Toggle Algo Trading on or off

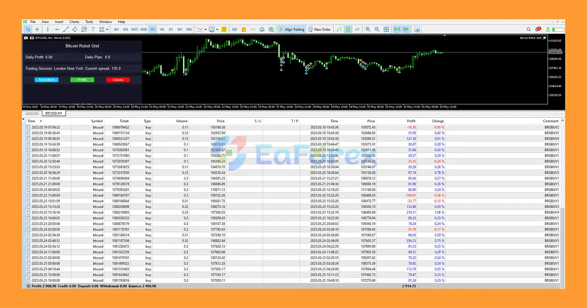tap(292, 29)
